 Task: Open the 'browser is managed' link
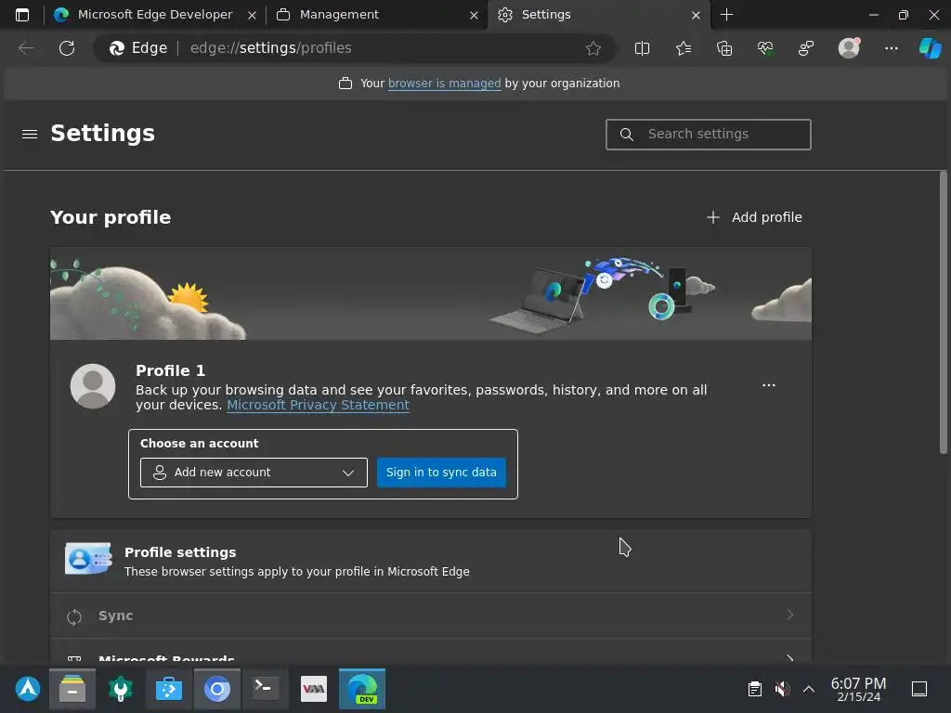444,84
